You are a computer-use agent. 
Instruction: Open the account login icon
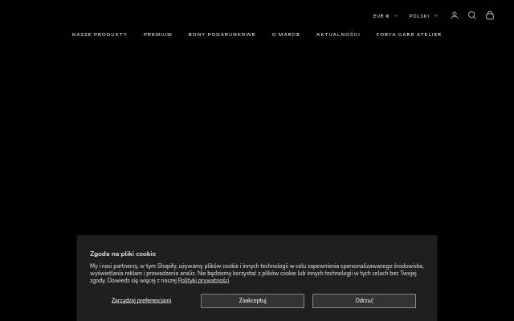coord(455,15)
